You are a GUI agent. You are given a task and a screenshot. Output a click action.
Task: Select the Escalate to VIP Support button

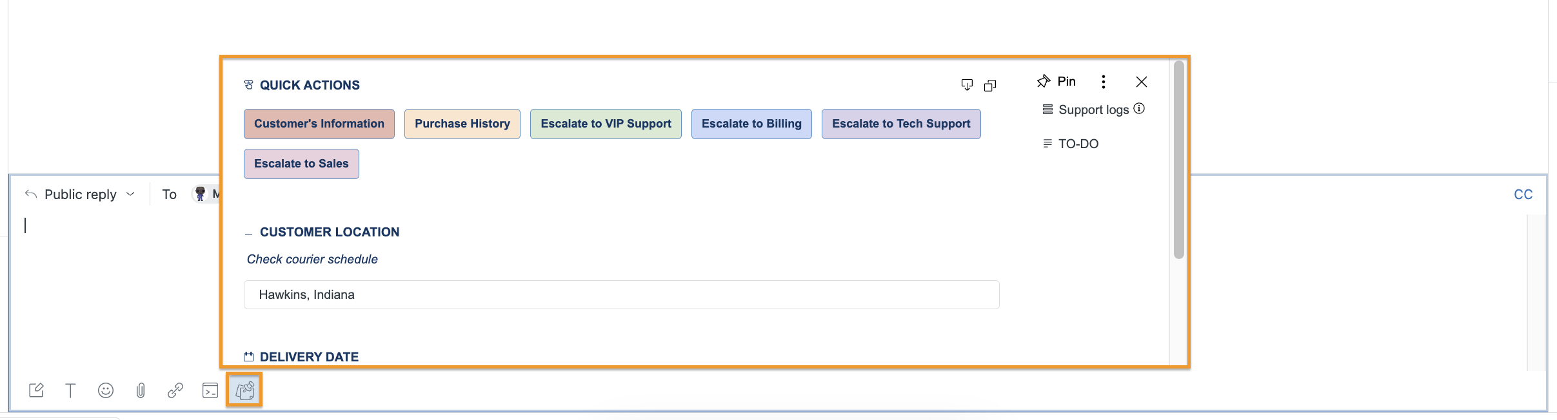[606, 124]
